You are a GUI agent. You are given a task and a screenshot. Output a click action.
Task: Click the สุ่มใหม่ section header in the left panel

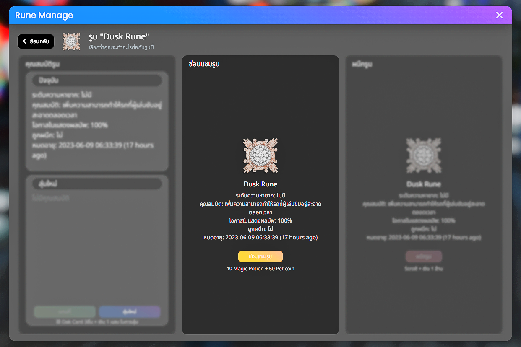click(x=97, y=184)
